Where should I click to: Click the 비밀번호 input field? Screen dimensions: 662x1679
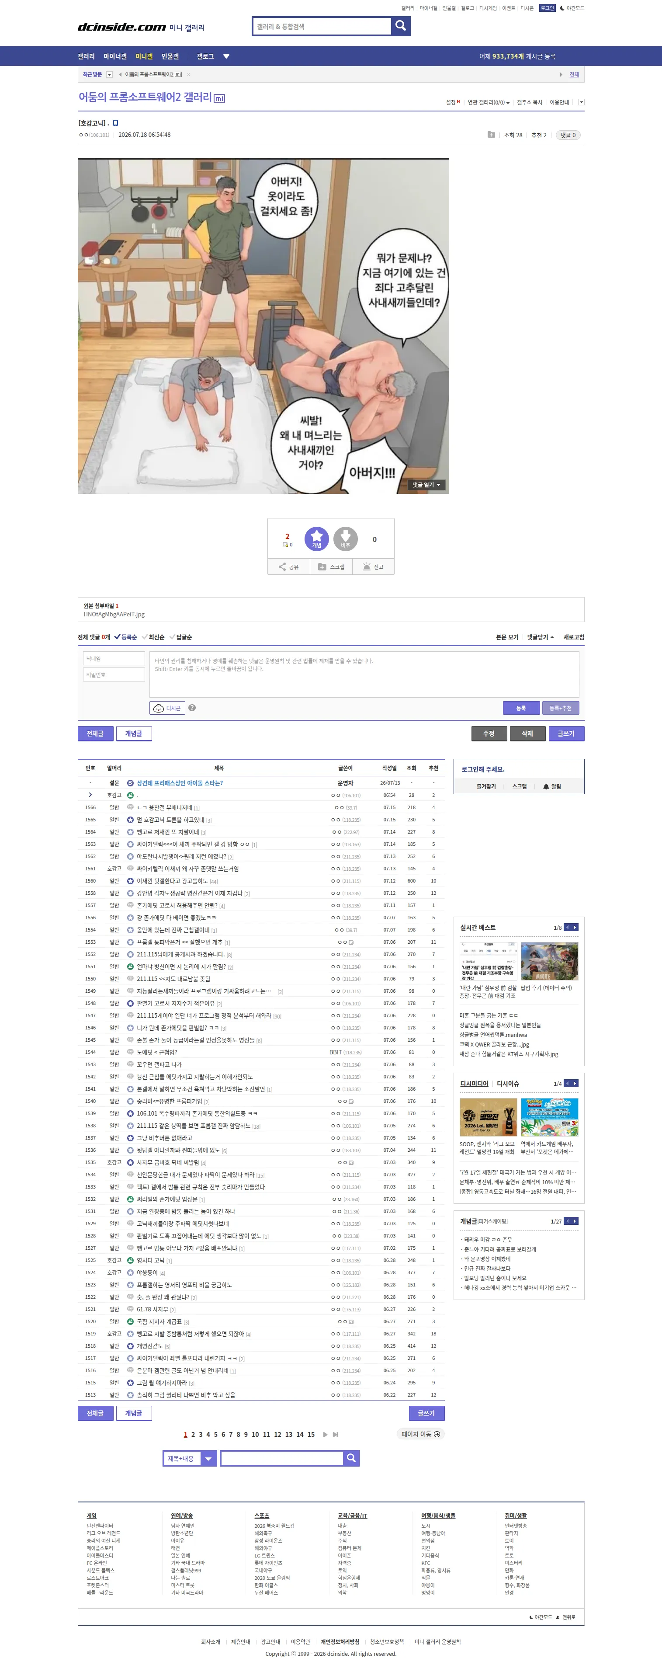114,674
